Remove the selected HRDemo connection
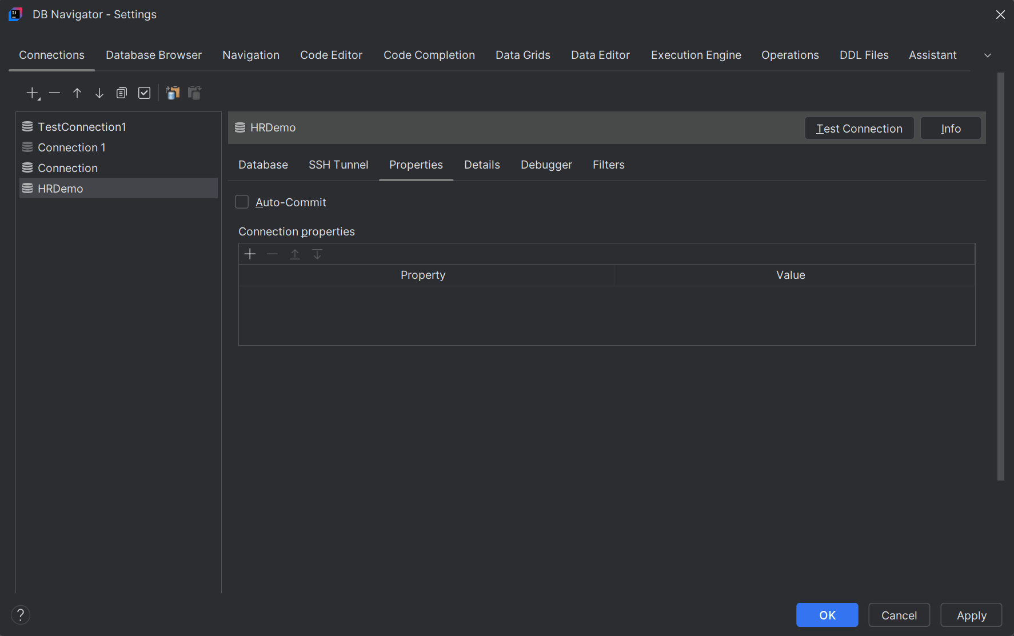 54,93
